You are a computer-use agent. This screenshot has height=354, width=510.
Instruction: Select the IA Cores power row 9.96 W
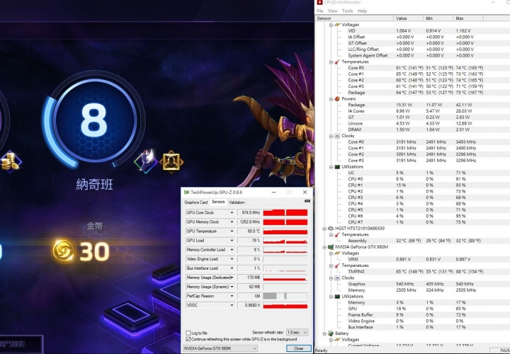pos(415,111)
